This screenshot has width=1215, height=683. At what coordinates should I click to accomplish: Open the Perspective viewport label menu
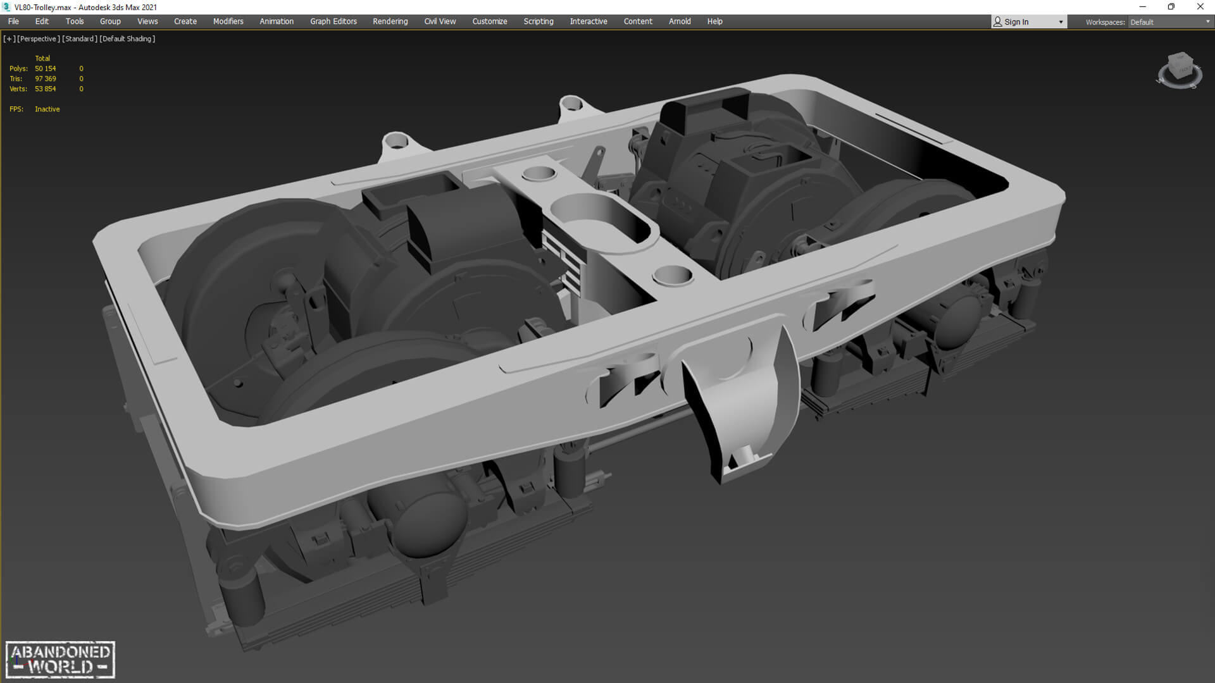tap(38, 39)
